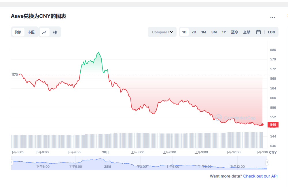The image size is (288, 187).
Task: Select the 全部 (all) time range
Action: [247, 32]
